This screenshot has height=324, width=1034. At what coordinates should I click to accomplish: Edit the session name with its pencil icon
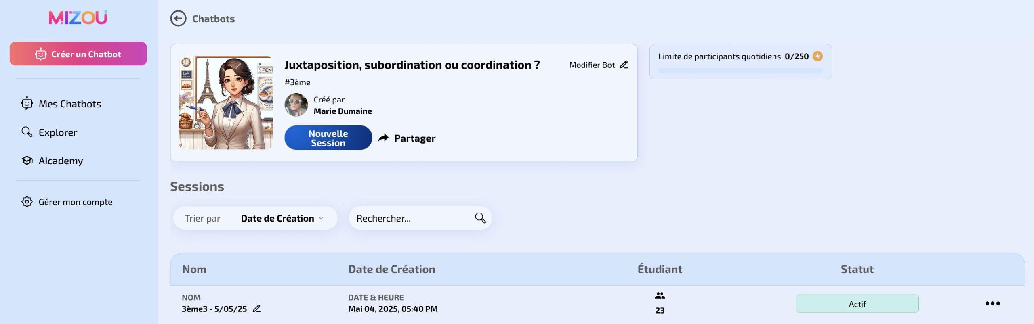click(x=256, y=309)
